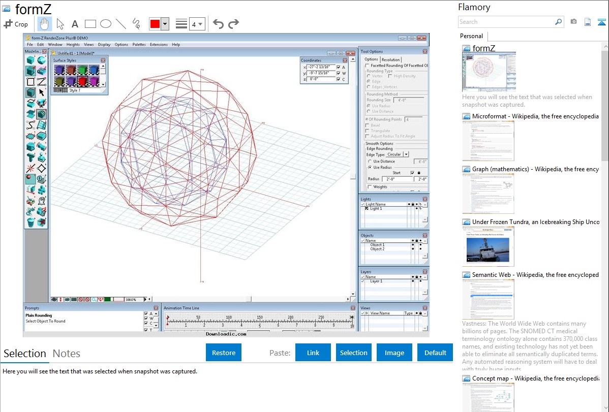Toggle the Weights checkbox
This screenshot has height=412, width=609.
[x=370, y=187]
